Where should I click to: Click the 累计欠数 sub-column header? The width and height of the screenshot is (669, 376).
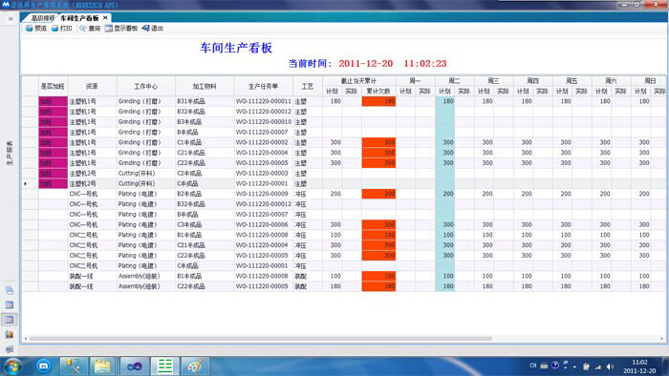pyautogui.click(x=378, y=91)
